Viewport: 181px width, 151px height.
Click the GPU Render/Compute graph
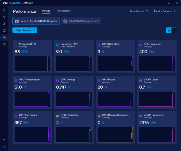pos(115,135)
